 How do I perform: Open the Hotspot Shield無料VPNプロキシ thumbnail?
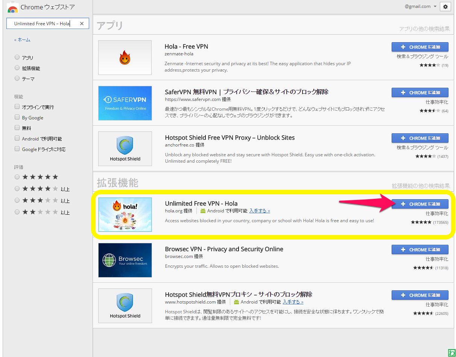125,306
